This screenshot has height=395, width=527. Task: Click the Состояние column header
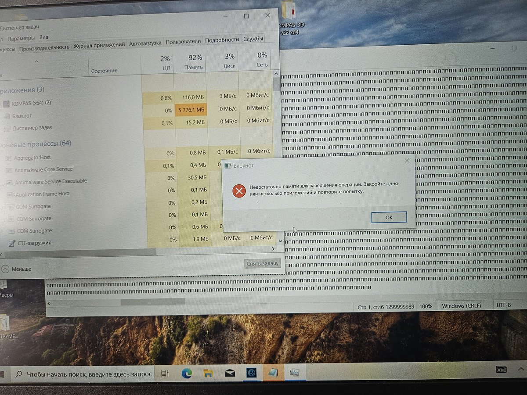click(104, 71)
